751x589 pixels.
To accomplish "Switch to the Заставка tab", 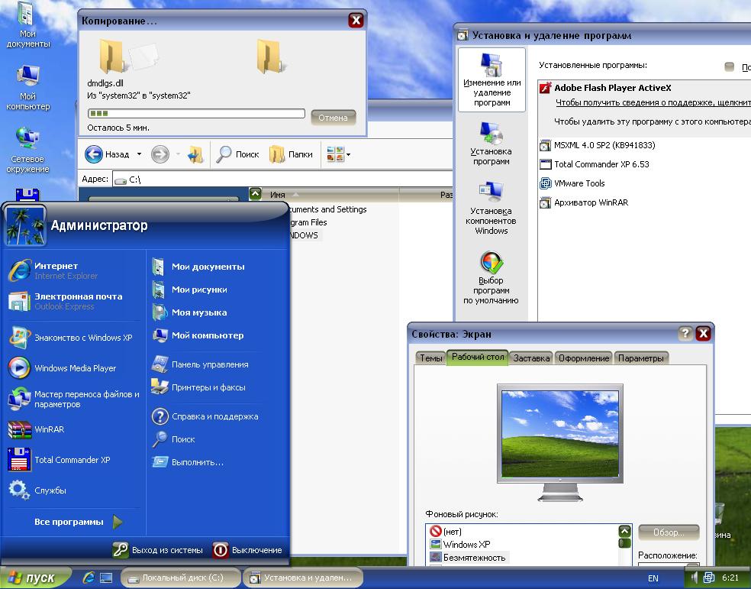I will coord(530,358).
